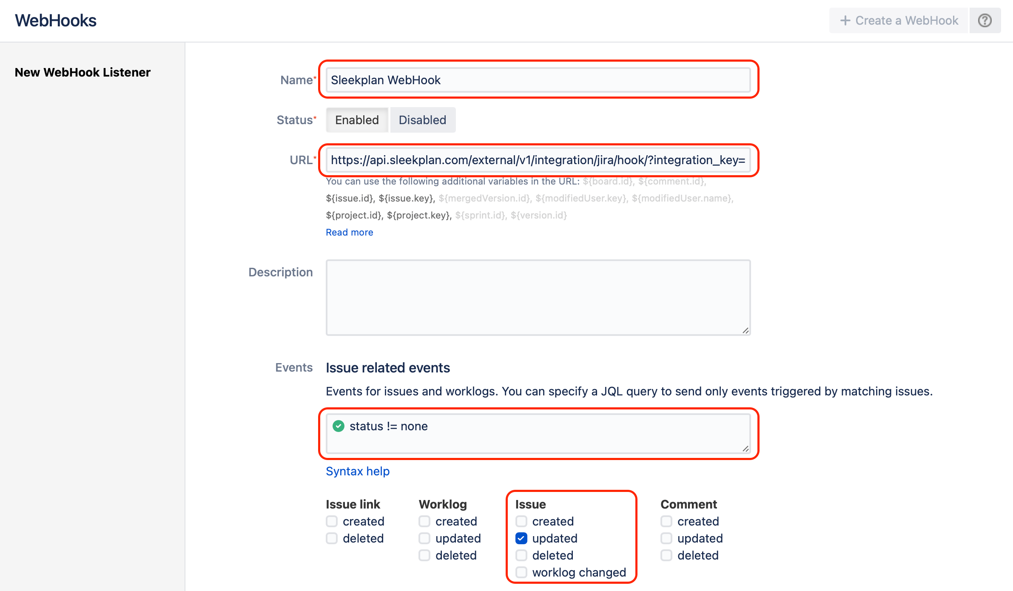Grab the Description textarea resize handle
Screen dimensions: 1013x591
tap(746, 330)
